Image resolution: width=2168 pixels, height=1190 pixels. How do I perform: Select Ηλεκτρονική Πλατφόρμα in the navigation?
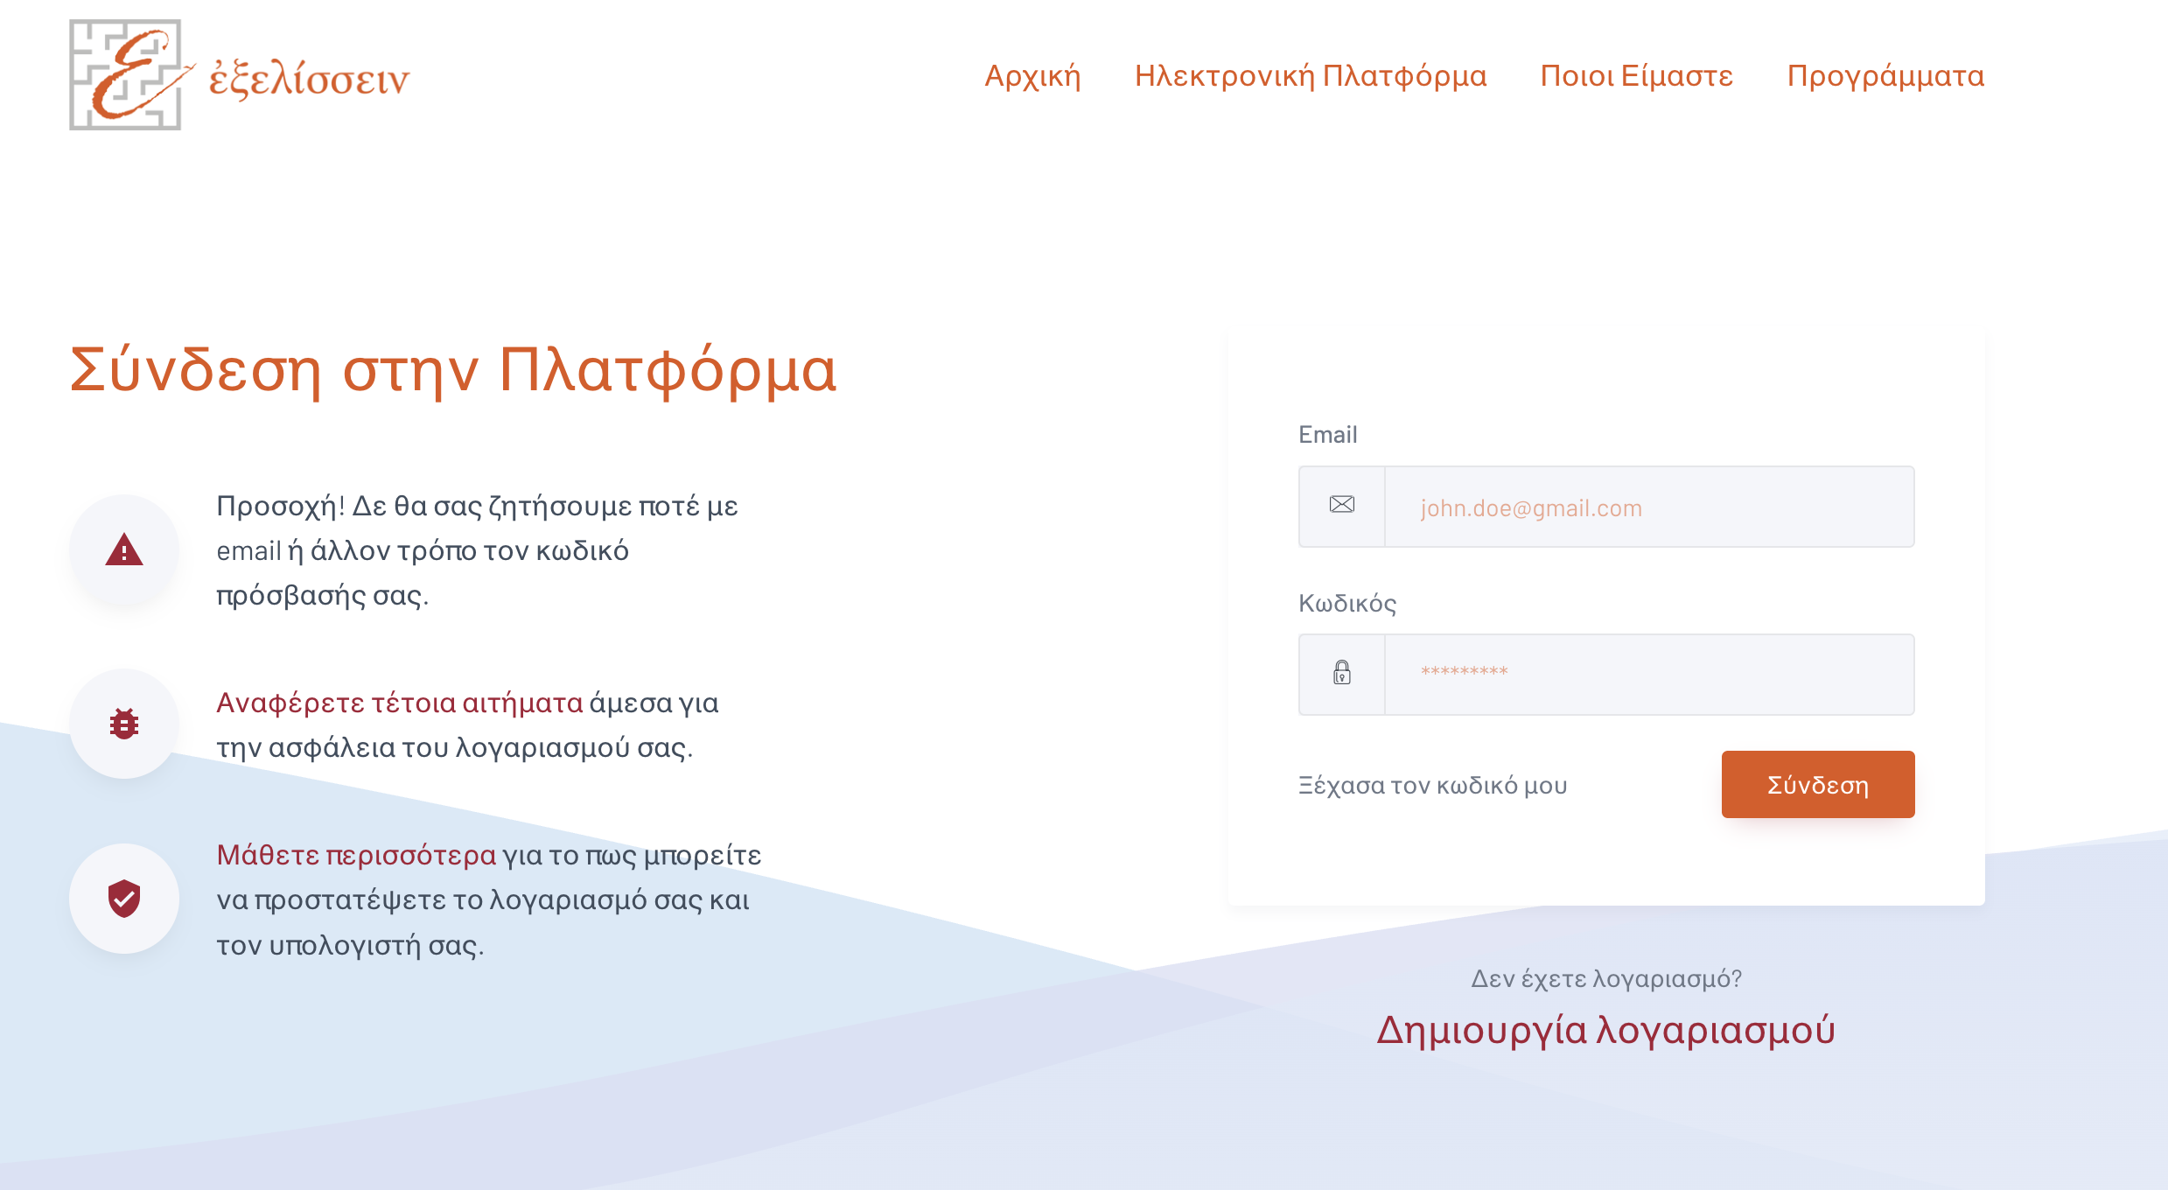point(1310,77)
